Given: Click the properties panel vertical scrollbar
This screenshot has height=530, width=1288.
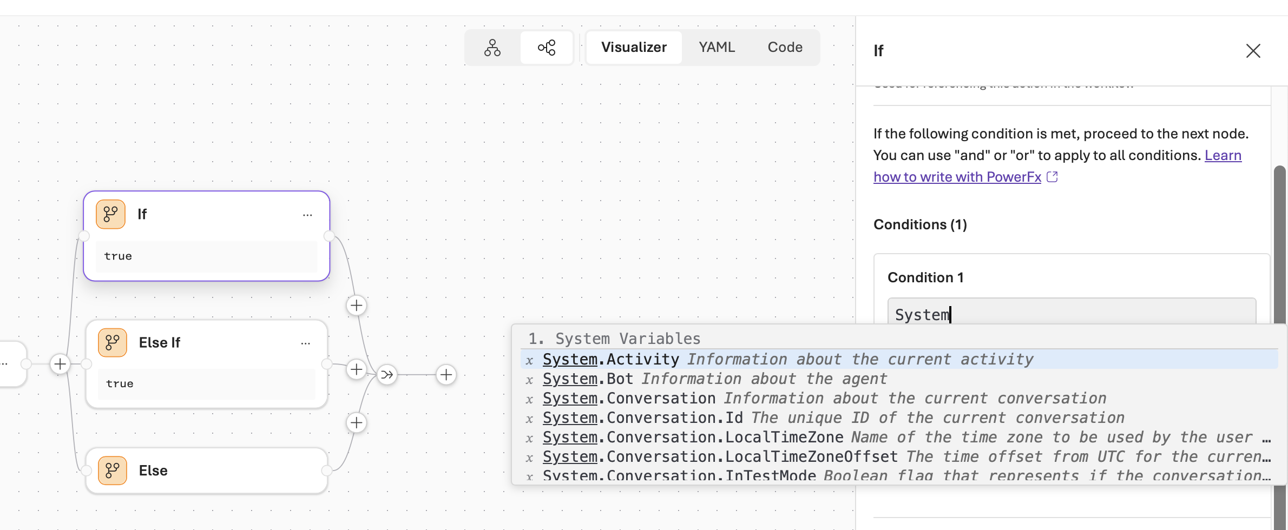Looking at the screenshot, I should pyautogui.click(x=1279, y=243).
